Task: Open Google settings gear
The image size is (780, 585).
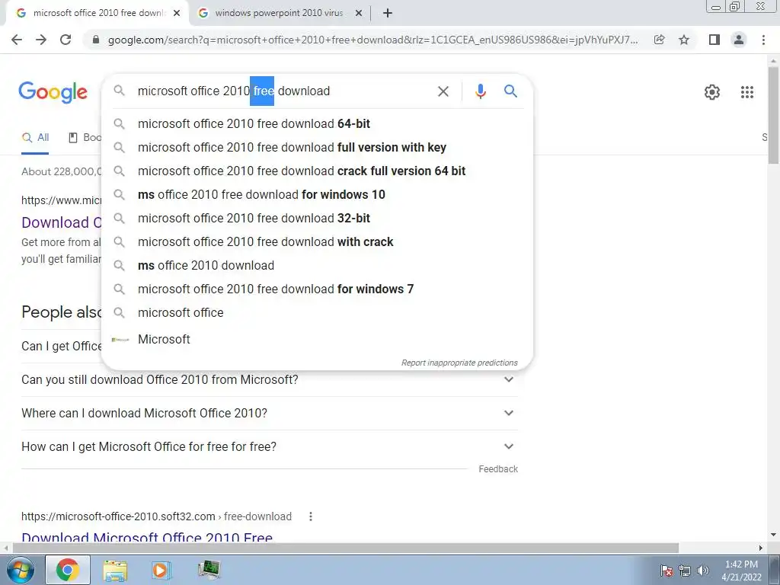Action: (712, 92)
